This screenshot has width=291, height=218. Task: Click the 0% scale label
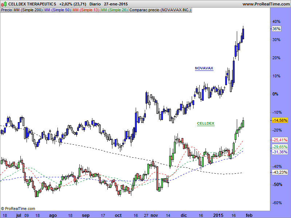275,94
